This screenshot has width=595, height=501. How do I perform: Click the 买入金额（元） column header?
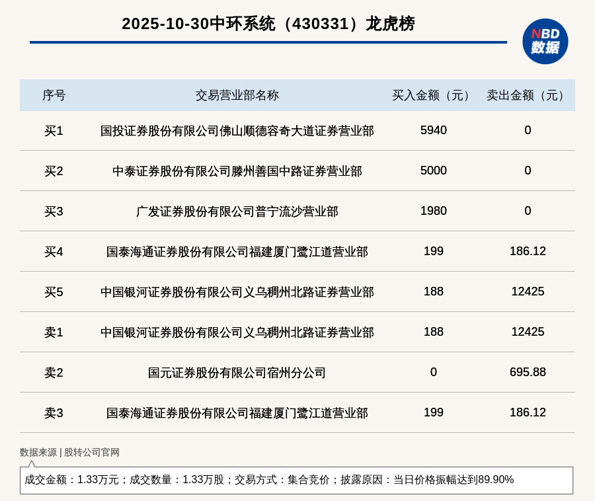[x=433, y=95]
